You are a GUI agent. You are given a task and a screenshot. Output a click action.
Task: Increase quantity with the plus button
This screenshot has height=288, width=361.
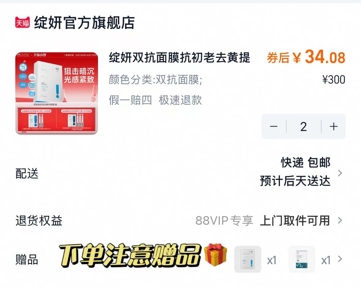[x=334, y=126]
